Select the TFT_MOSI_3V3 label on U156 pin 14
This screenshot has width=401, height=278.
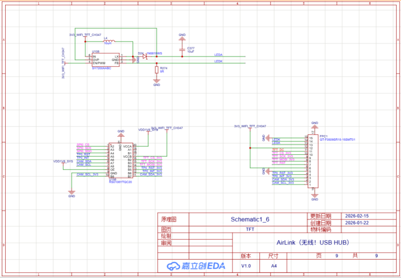[151, 165]
